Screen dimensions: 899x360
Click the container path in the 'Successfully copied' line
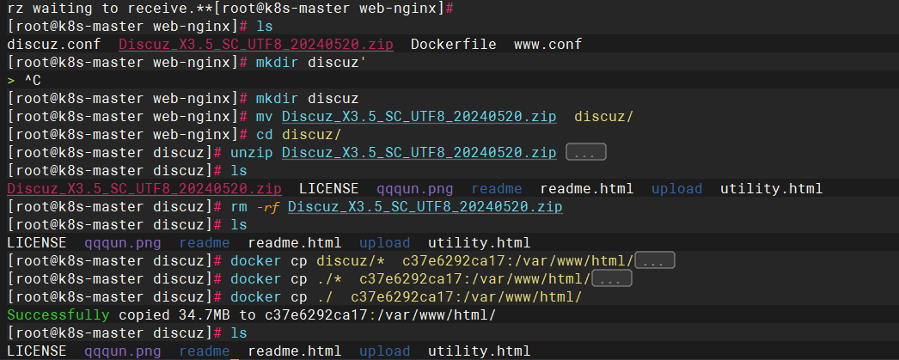click(x=380, y=314)
